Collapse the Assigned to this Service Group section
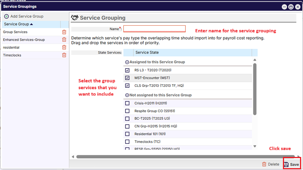 pyautogui.click(x=127, y=62)
